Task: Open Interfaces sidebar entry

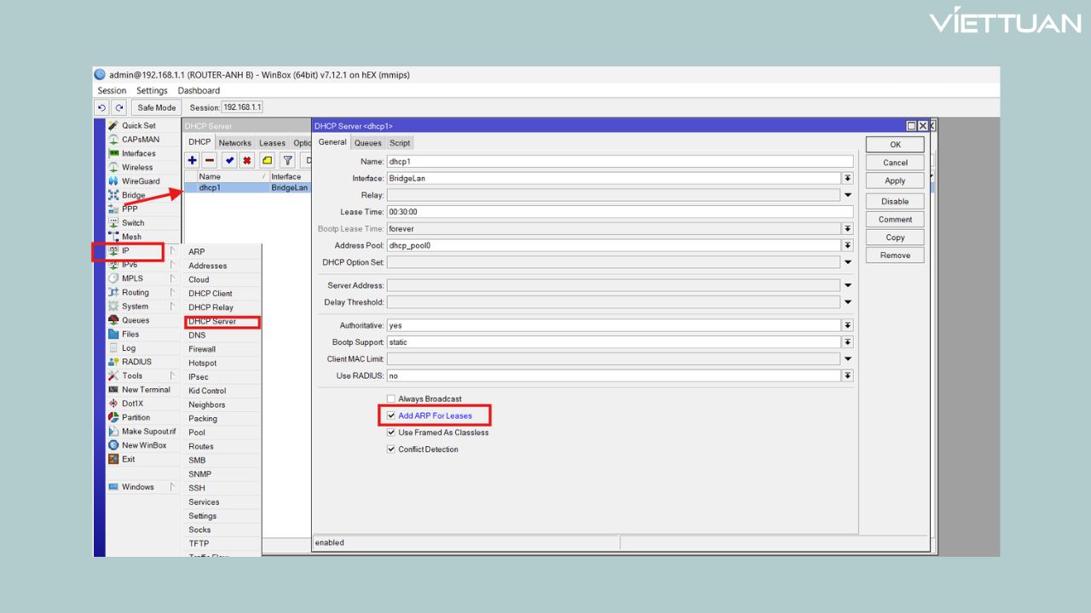Action: [x=138, y=153]
